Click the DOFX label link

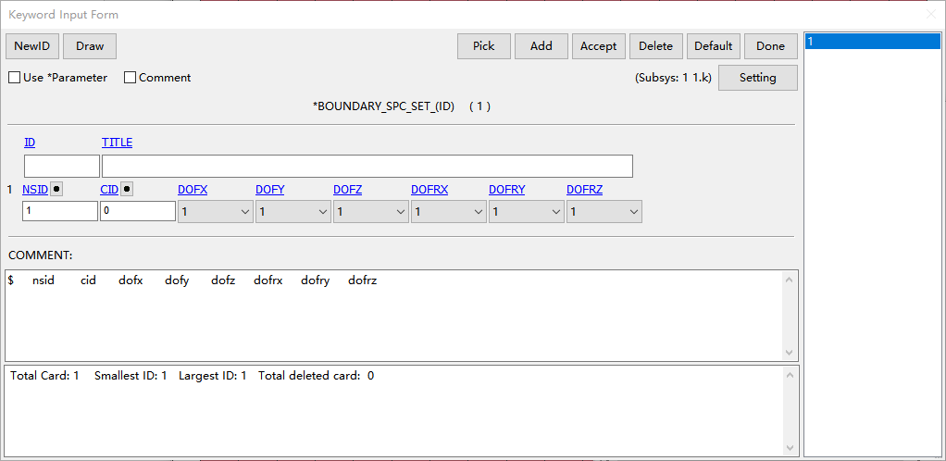point(193,190)
